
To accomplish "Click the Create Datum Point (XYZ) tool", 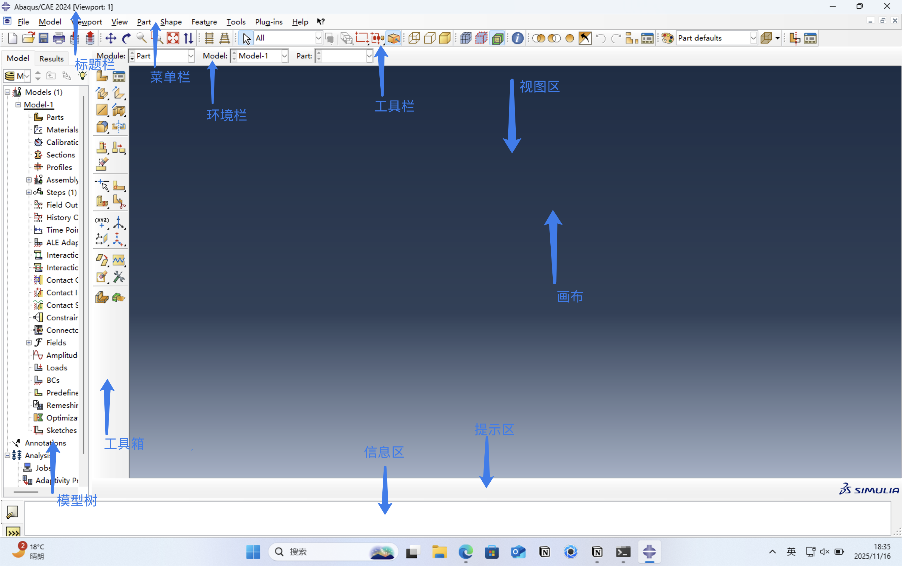I will click(102, 222).
